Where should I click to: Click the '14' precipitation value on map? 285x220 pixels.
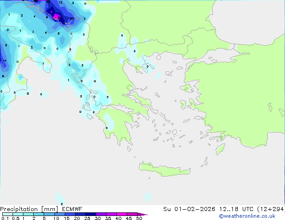[4, 61]
